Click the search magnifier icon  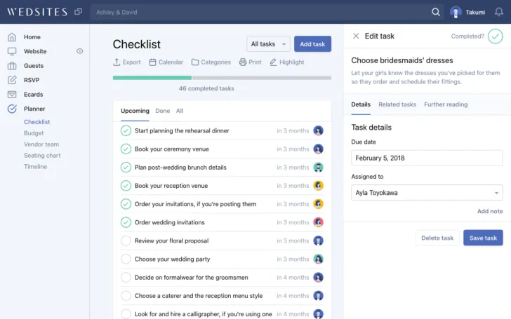[436, 12]
